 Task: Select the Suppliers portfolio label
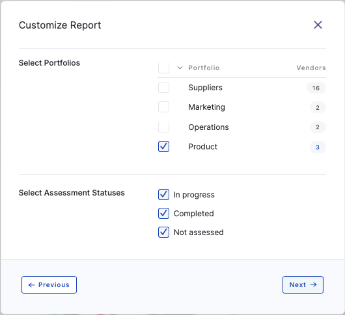(205, 88)
